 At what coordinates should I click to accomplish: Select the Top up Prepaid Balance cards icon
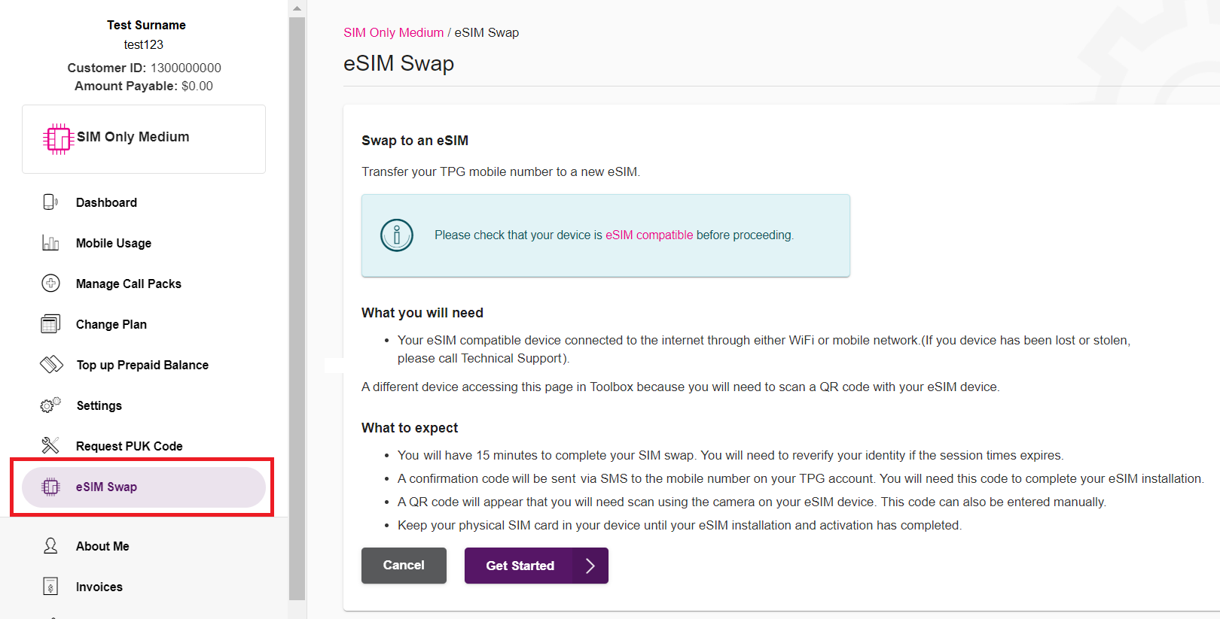pyautogui.click(x=50, y=364)
